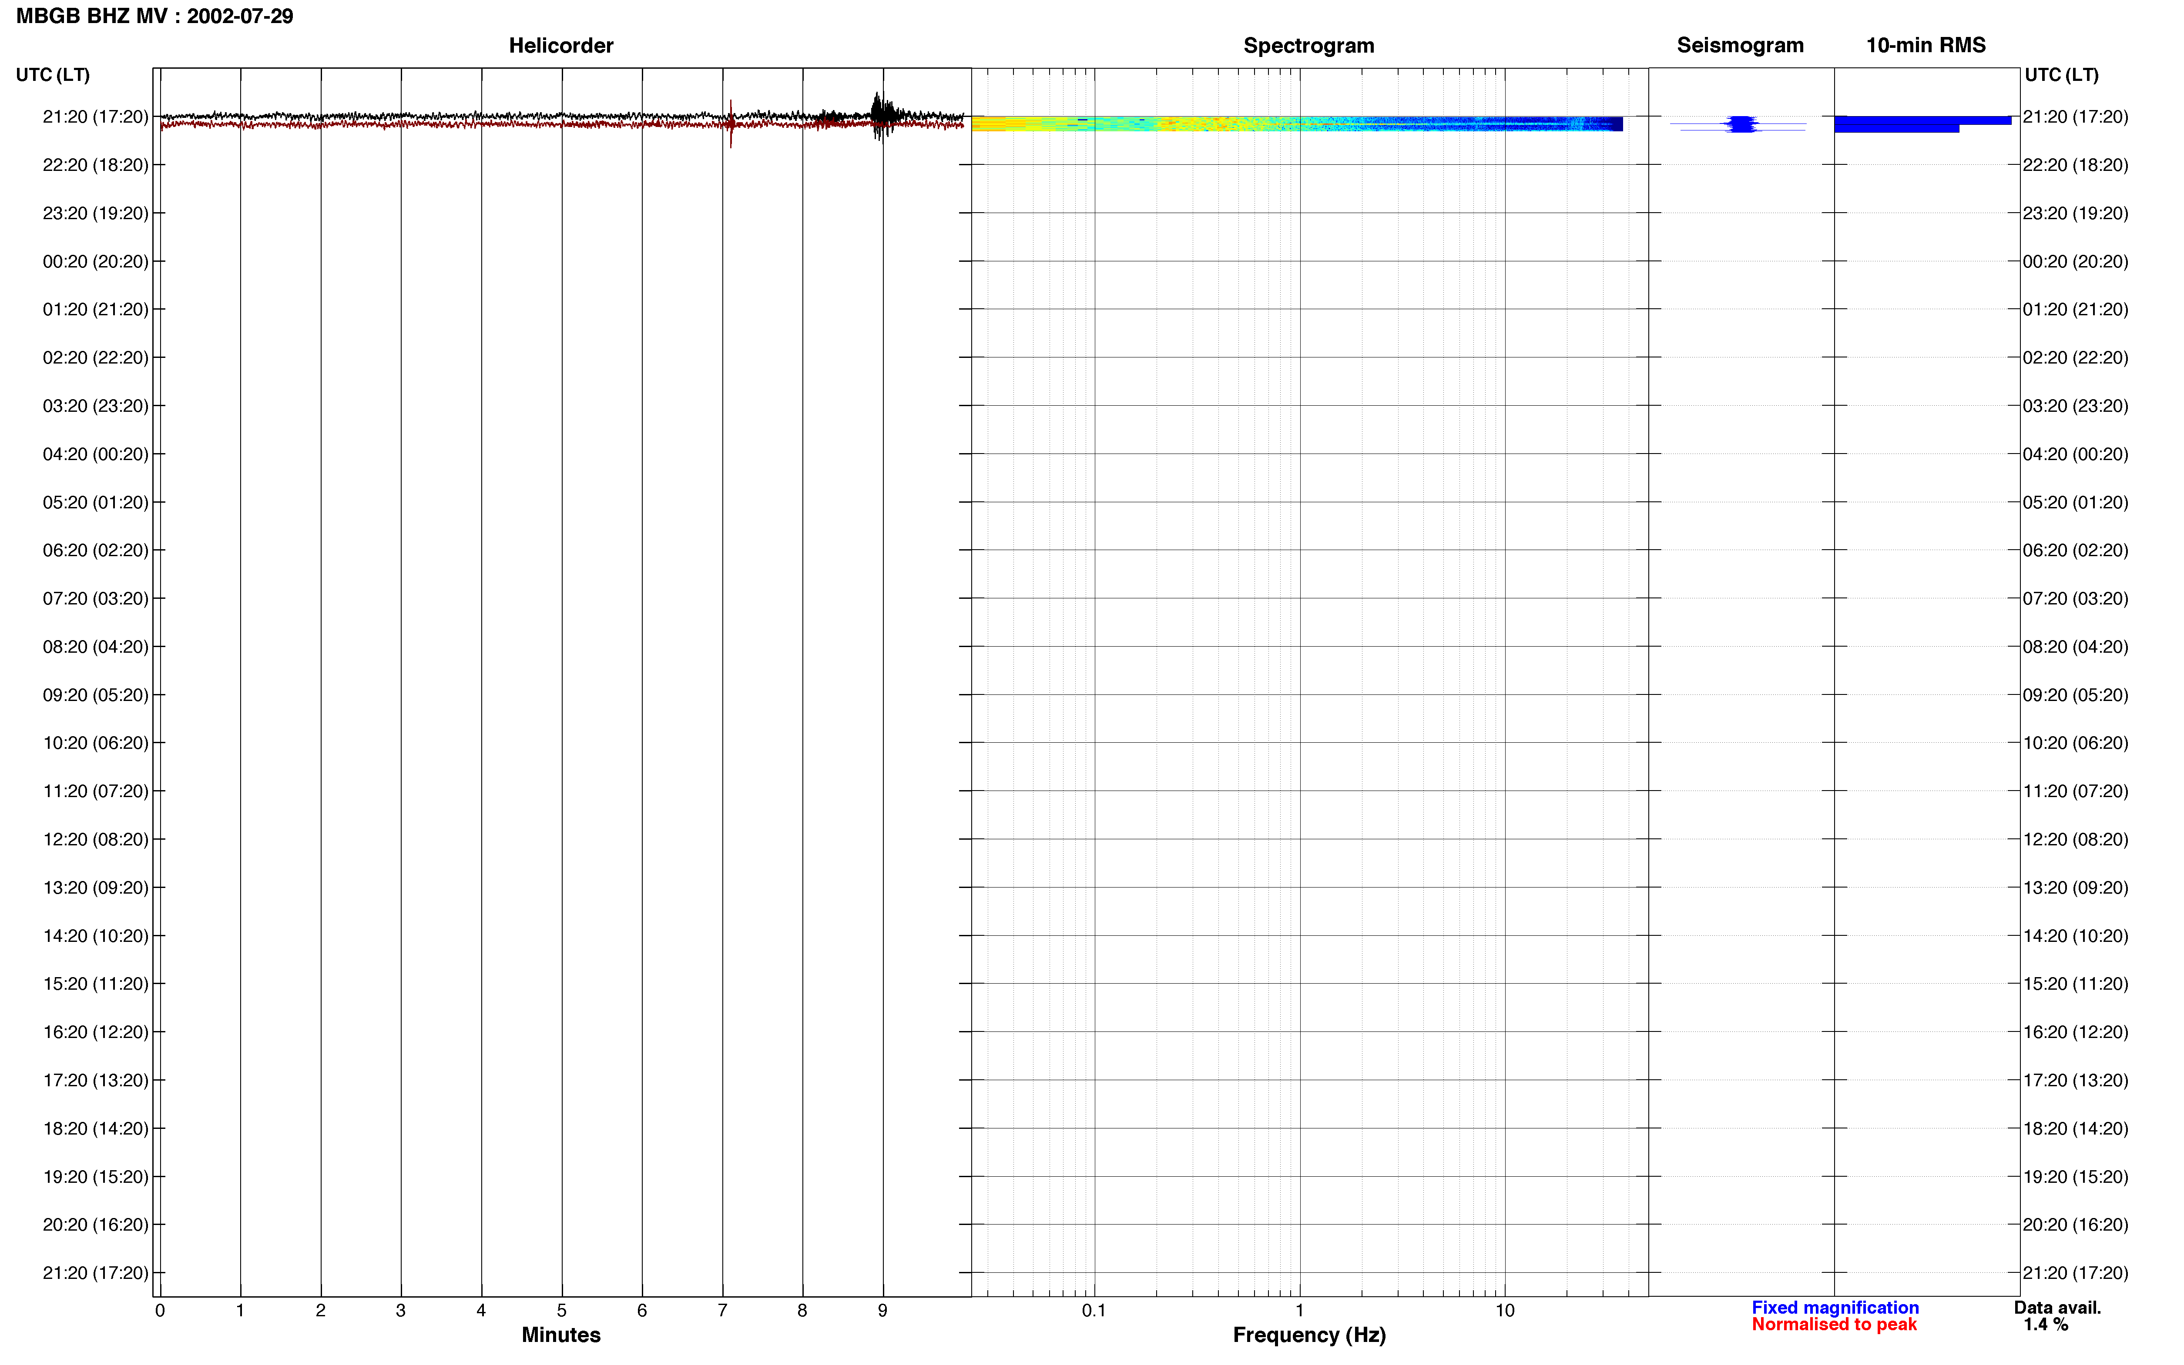This screenshot has width=2184, height=1365.
Task: Click 22:20 (18:20) on the helicorder time axis
Action: coord(96,165)
